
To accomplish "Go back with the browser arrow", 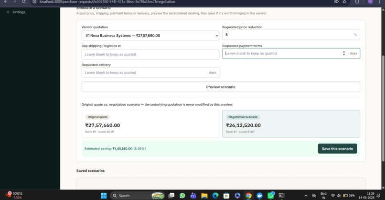I will [x=6, y=1].
